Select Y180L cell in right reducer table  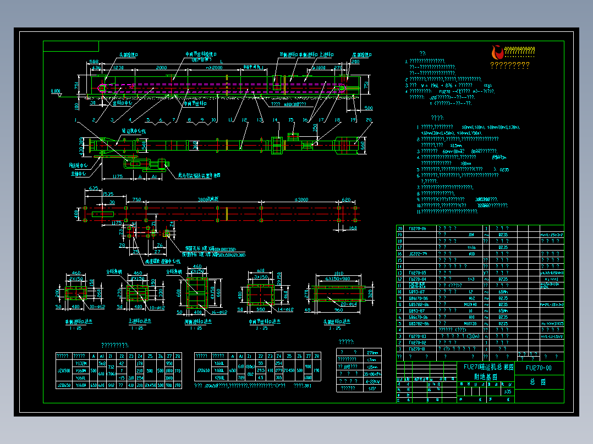coord(218,370)
